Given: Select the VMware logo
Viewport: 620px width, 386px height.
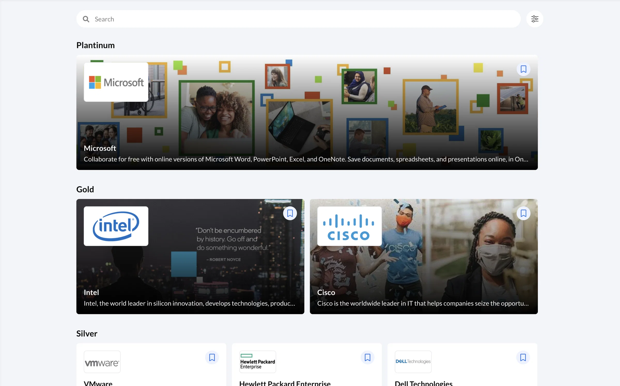Looking at the screenshot, I should [x=102, y=362].
